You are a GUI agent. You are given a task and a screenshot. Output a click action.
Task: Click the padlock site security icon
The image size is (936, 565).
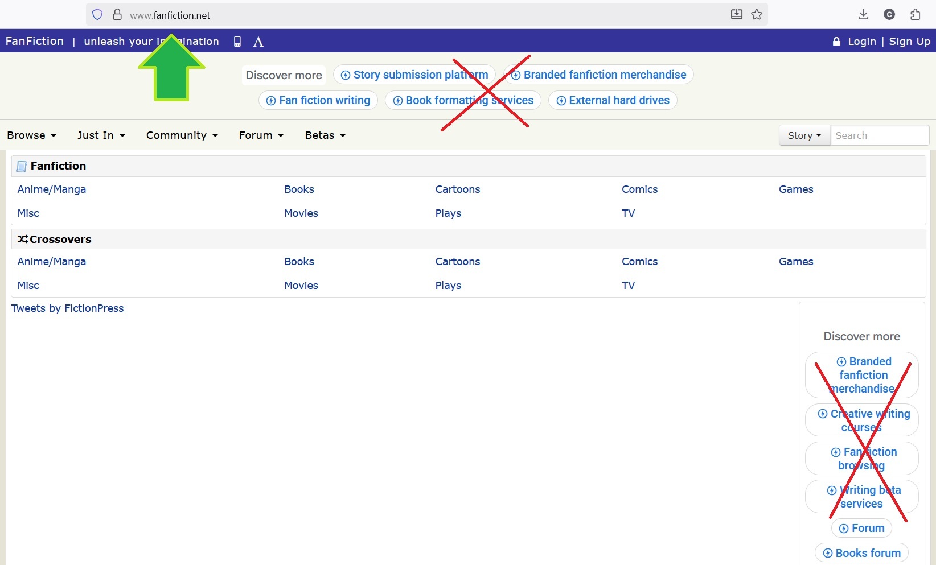[117, 15]
